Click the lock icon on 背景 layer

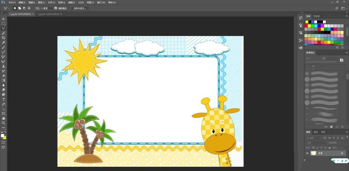tap(342, 153)
